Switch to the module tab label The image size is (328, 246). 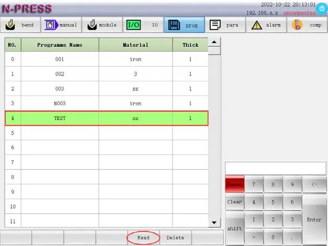coord(108,25)
